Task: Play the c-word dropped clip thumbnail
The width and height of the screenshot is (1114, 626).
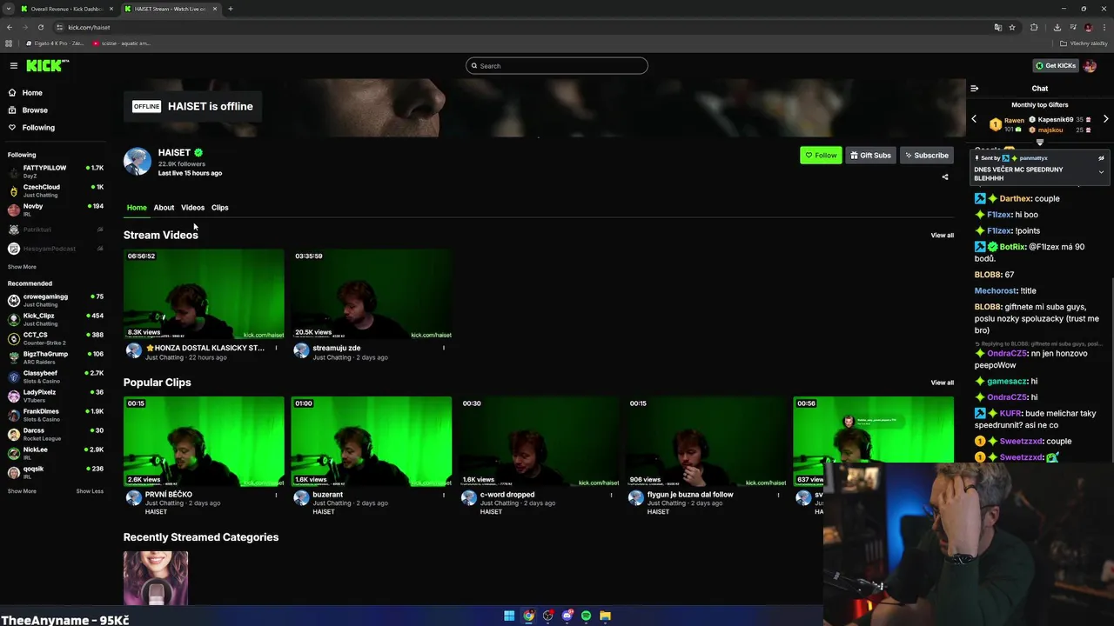Action: tap(539, 442)
